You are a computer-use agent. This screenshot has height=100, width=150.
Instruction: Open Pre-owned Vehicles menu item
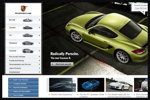(23, 57)
